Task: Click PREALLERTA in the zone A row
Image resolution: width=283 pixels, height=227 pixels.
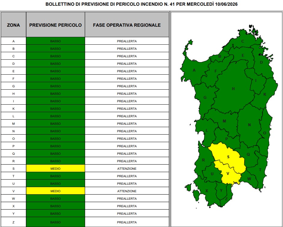Action: point(127,41)
